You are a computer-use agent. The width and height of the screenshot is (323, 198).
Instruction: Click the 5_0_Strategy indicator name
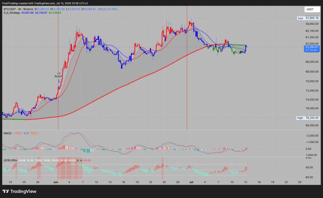point(12,13)
